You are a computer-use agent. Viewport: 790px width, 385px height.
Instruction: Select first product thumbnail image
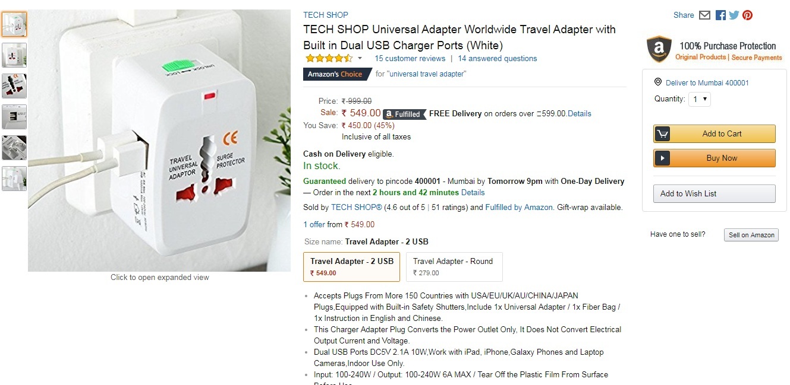click(x=14, y=24)
